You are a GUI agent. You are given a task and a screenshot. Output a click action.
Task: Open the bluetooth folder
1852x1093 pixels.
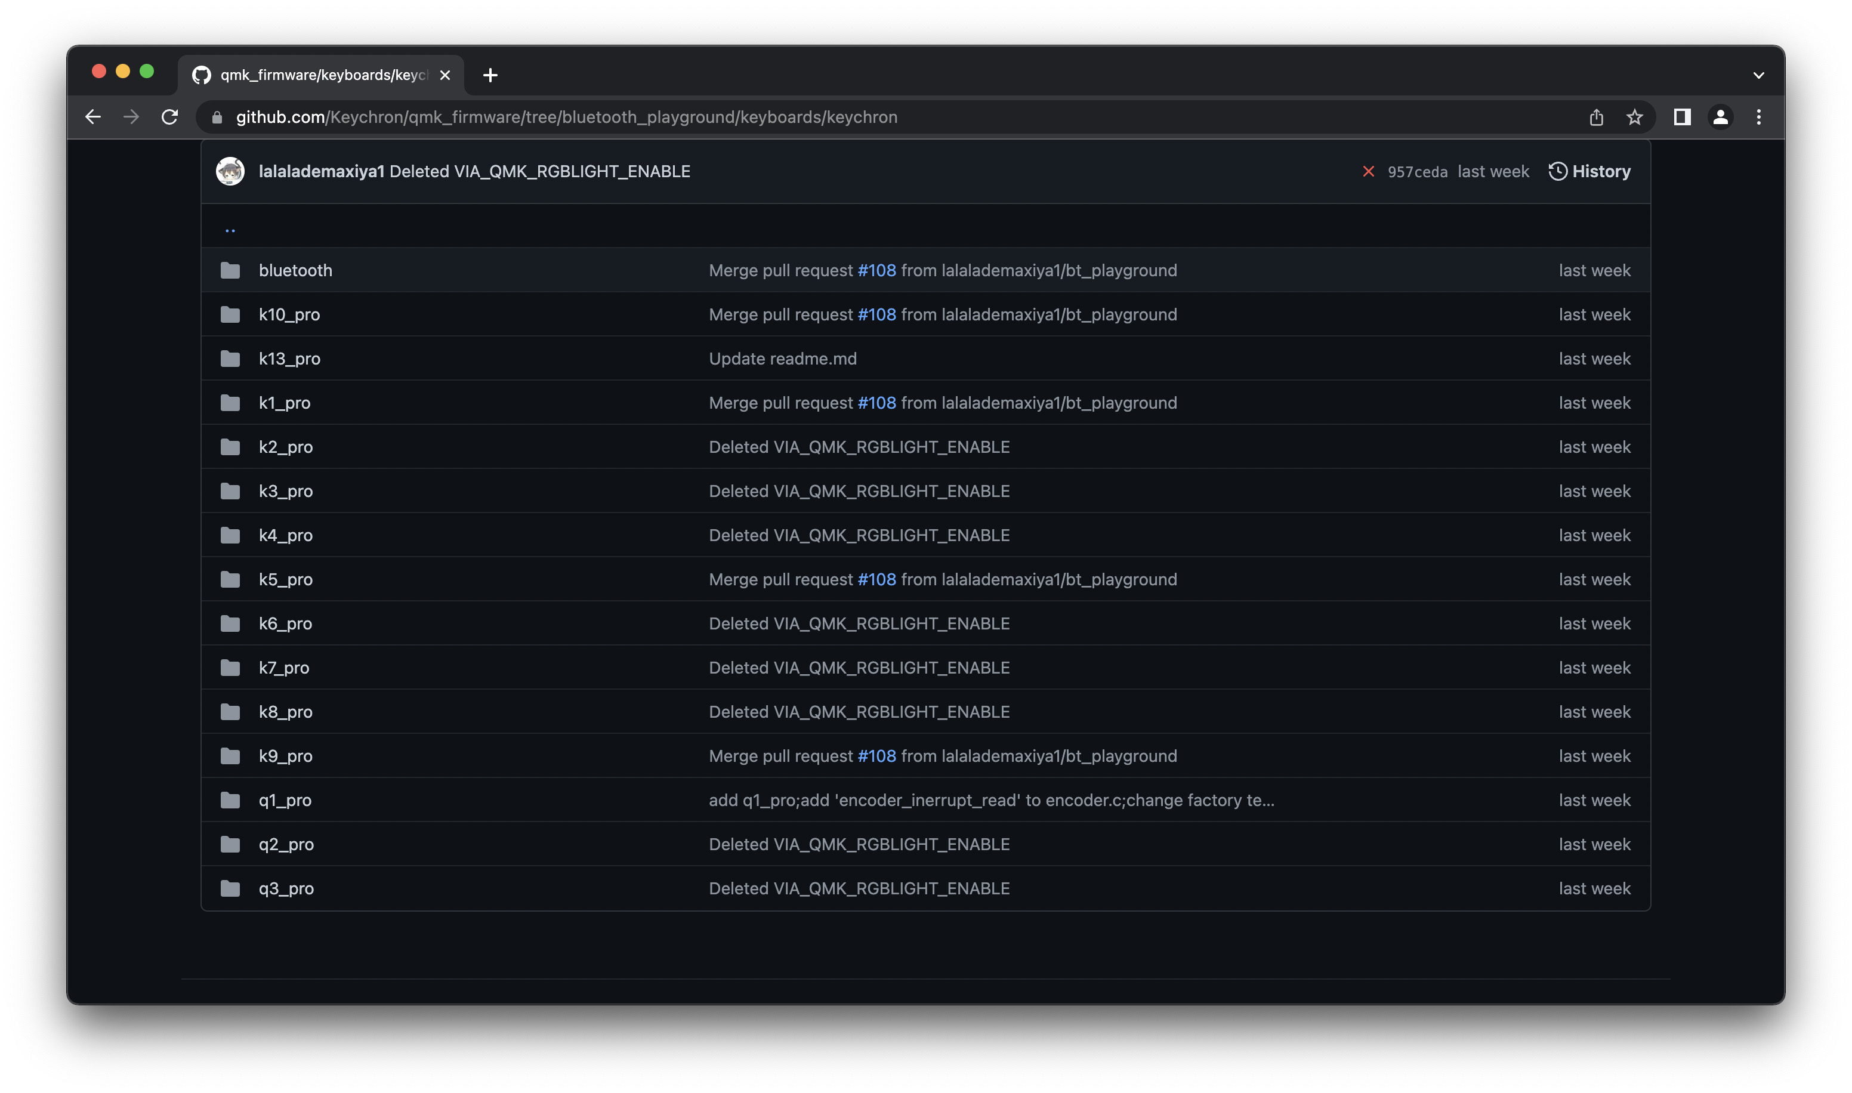[x=295, y=270]
